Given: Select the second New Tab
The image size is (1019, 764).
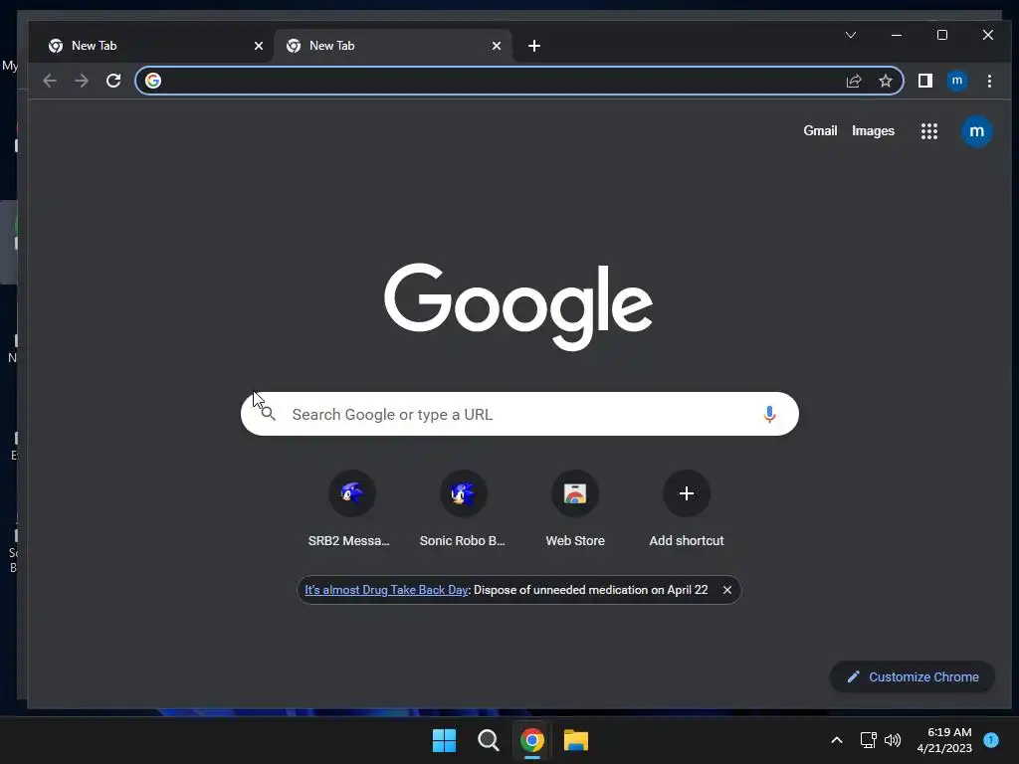Looking at the screenshot, I should click(392, 46).
